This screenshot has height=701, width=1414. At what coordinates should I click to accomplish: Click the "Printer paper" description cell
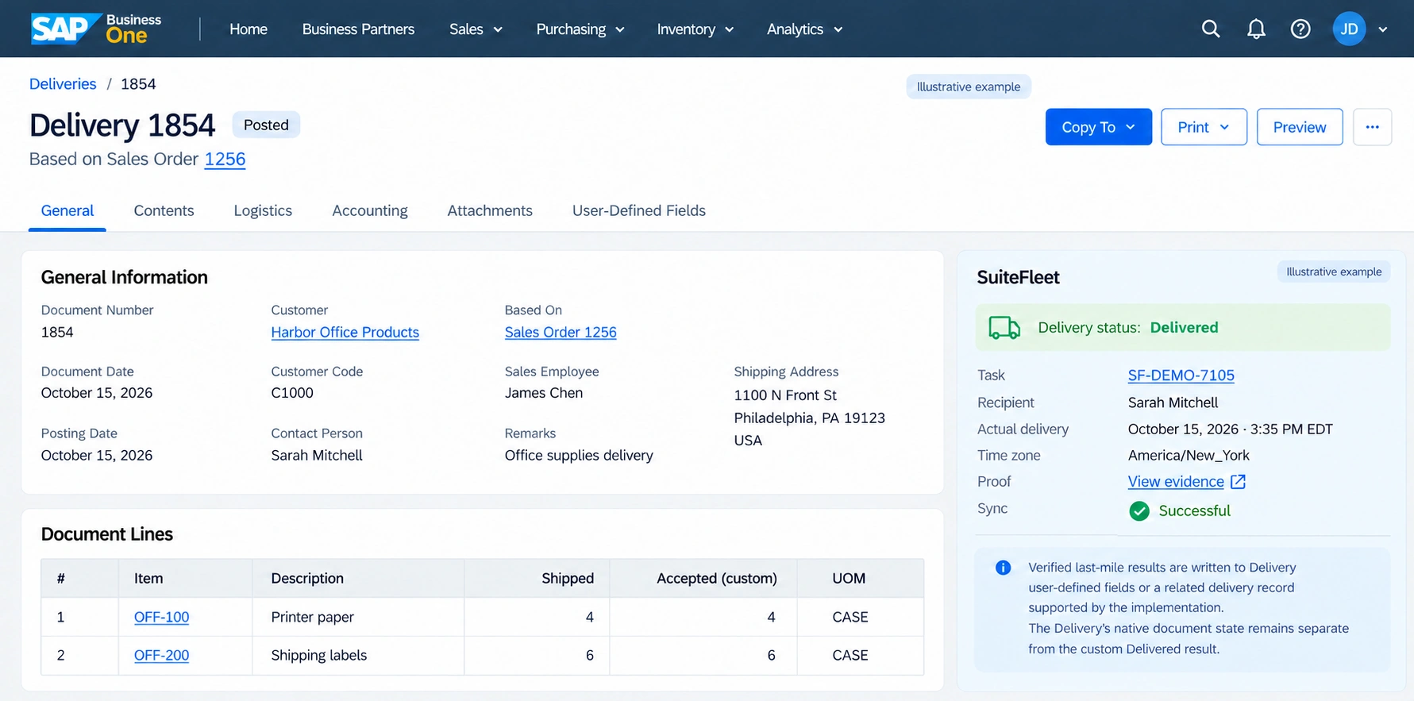click(358, 617)
